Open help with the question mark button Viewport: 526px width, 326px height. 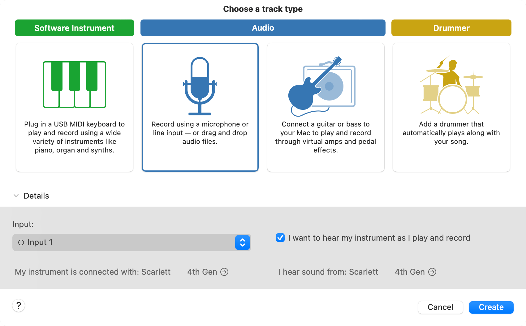click(19, 306)
